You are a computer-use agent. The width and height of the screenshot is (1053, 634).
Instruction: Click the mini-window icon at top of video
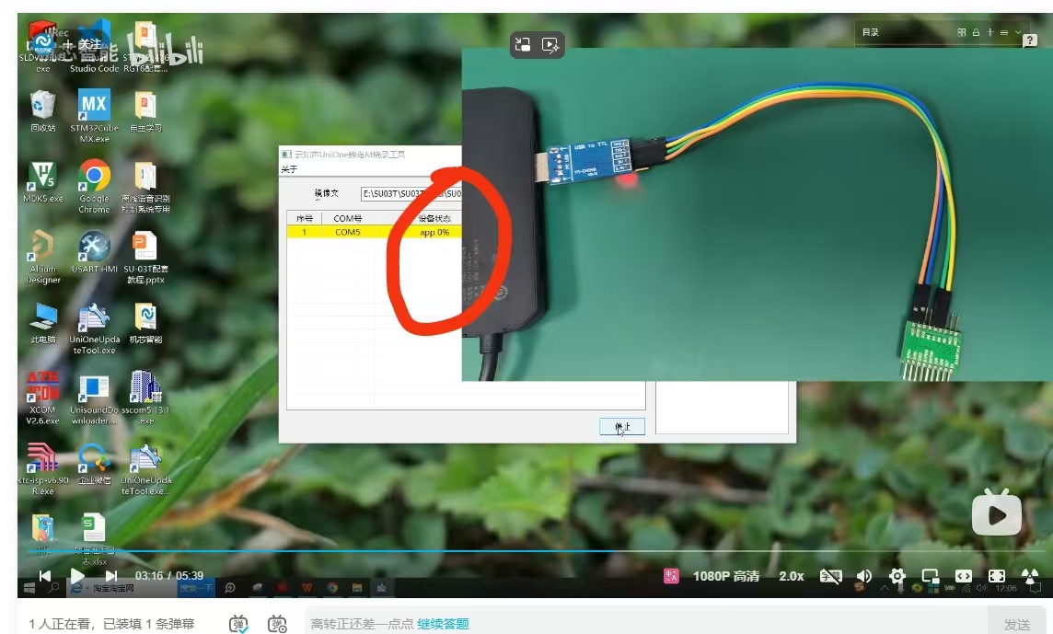pos(523,44)
